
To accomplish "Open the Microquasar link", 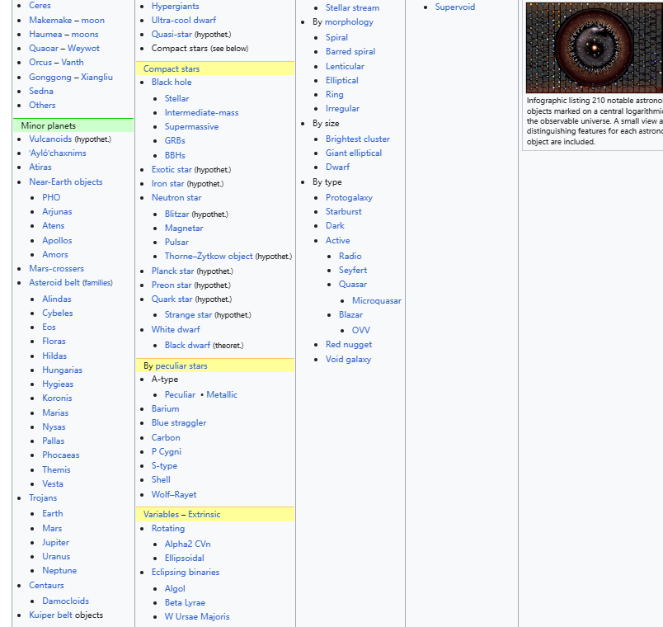I will [377, 300].
